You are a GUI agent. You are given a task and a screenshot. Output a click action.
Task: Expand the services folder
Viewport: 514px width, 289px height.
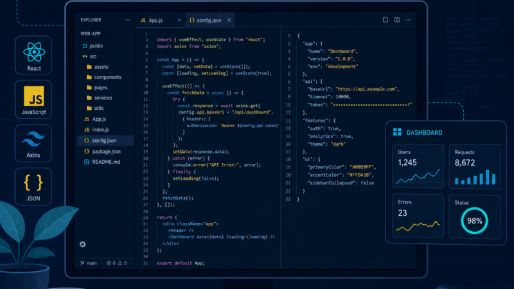pyautogui.click(x=99, y=98)
